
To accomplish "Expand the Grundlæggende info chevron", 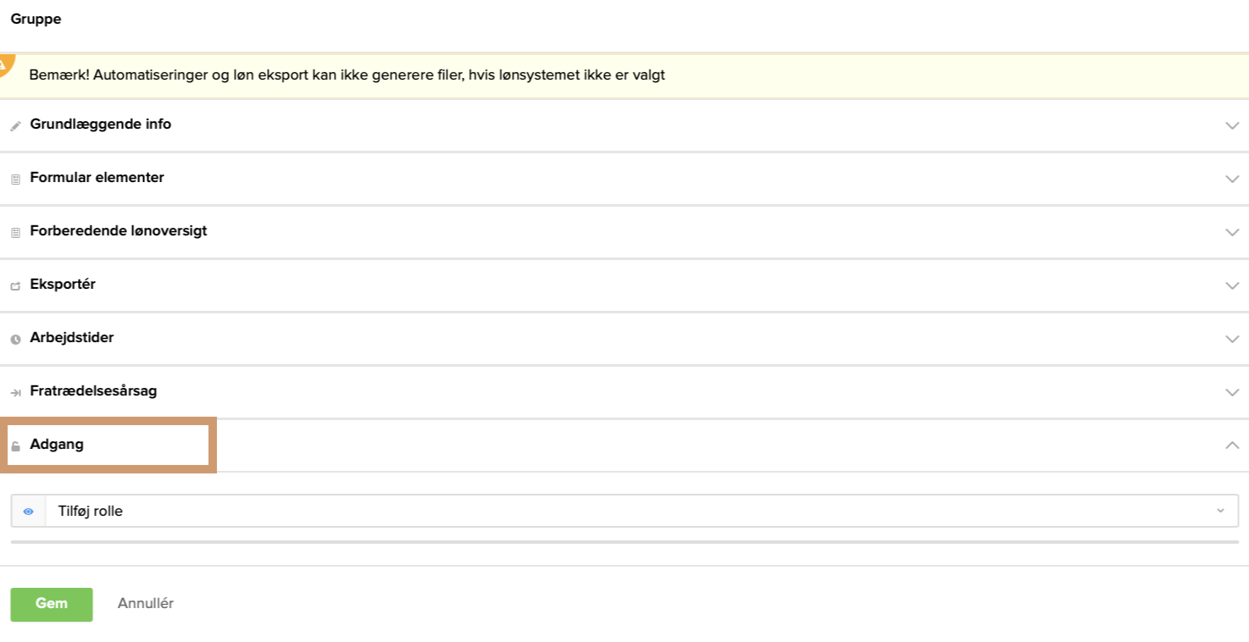I will tap(1232, 125).
